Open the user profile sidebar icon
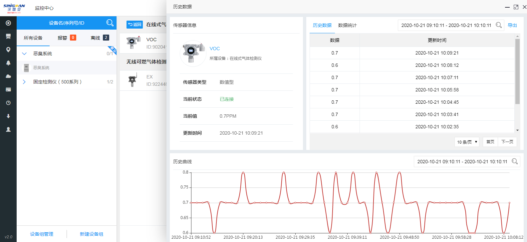Screen dimensions: 527x242 pyautogui.click(x=8, y=129)
